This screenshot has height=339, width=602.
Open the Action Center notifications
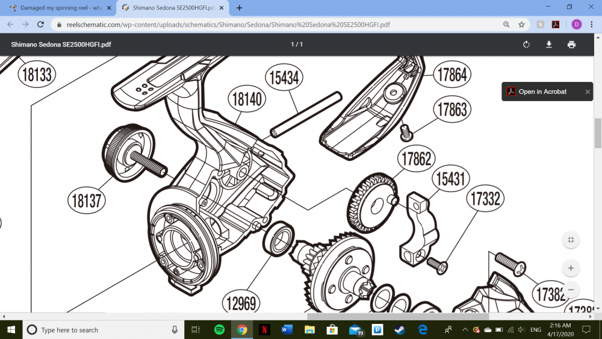coord(586,330)
